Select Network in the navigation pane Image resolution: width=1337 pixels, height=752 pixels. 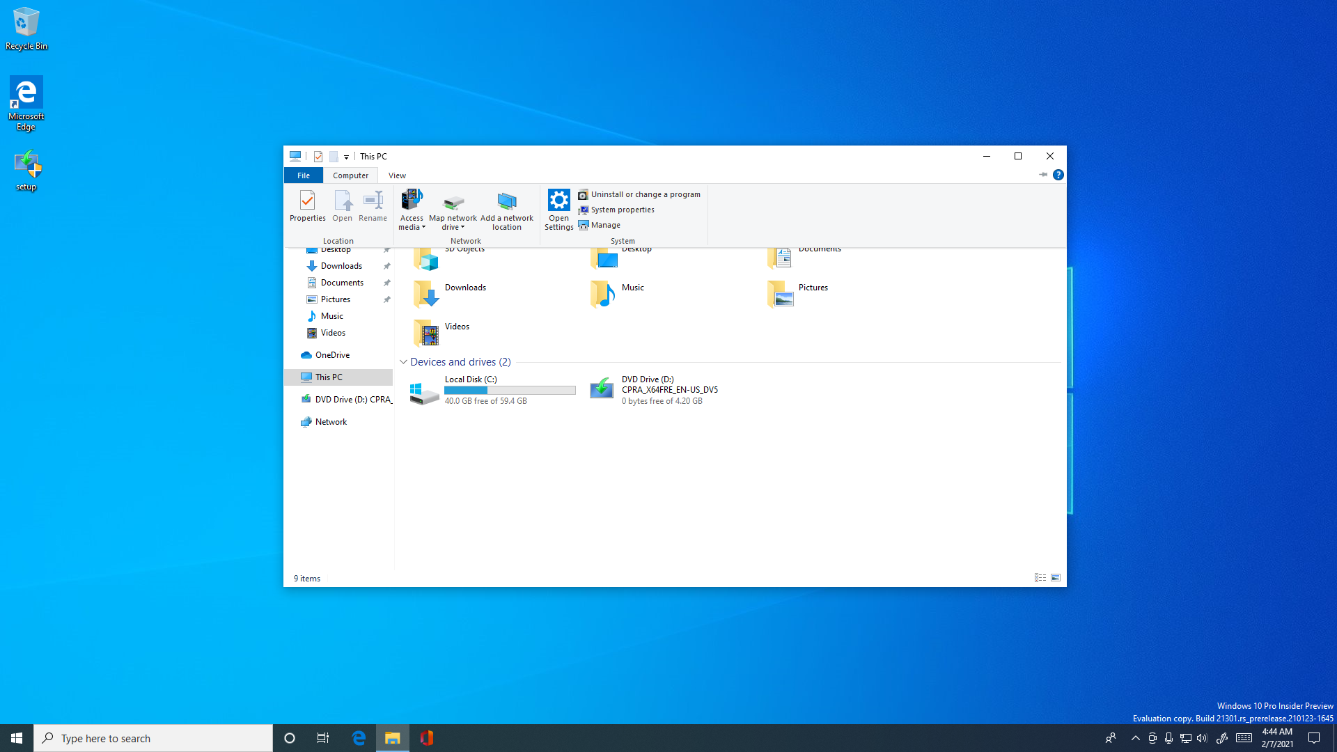pyautogui.click(x=331, y=422)
